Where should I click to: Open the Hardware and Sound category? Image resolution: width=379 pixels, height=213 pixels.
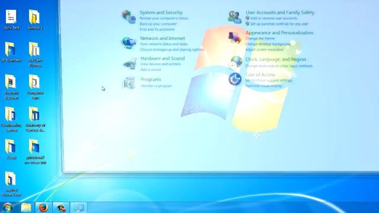163,58
